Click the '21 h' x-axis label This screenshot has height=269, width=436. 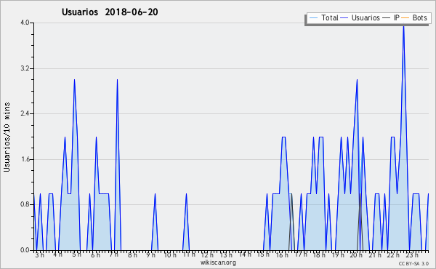[x=375, y=255]
